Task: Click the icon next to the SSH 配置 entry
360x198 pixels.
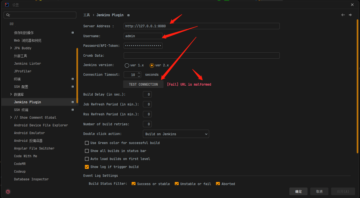Action: tap(73, 86)
